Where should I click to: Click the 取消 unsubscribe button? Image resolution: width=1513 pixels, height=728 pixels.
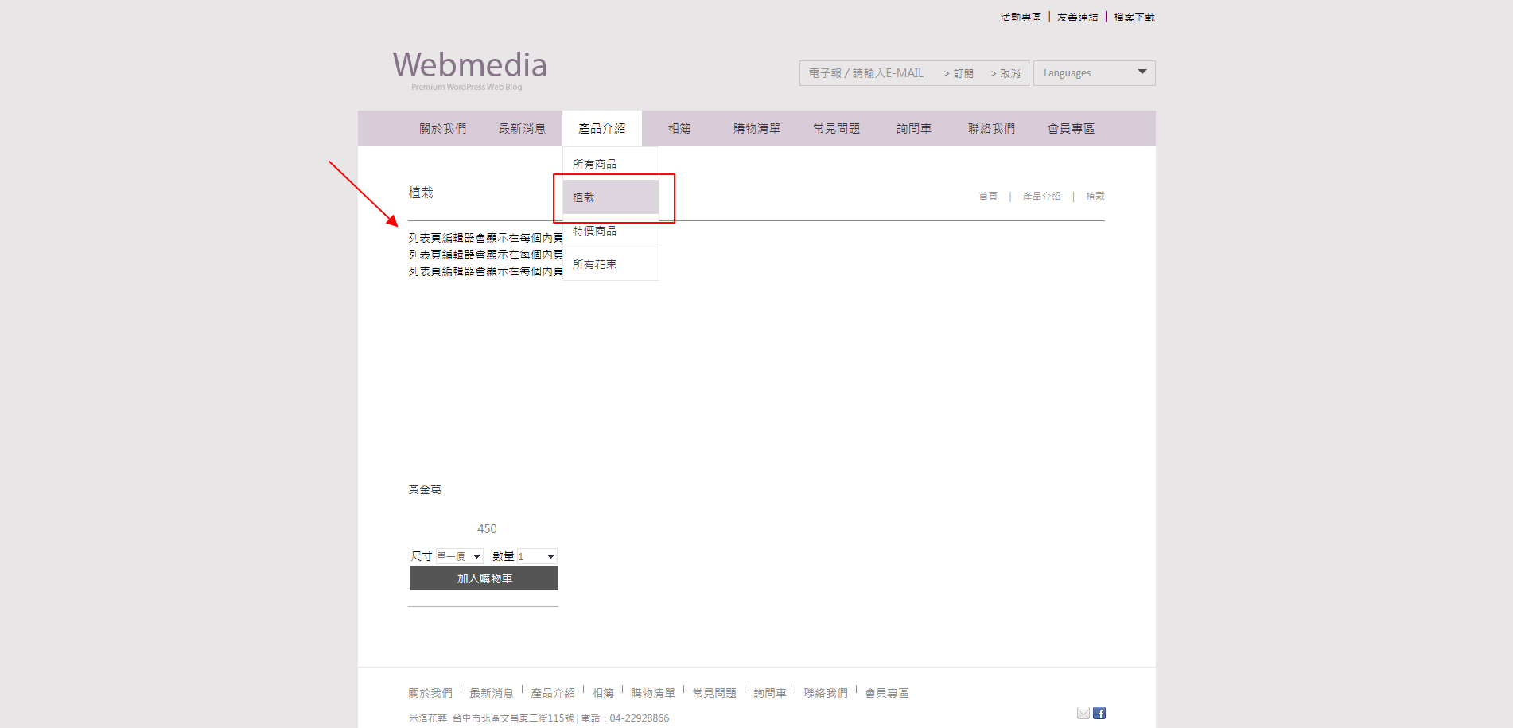click(x=1006, y=73)
